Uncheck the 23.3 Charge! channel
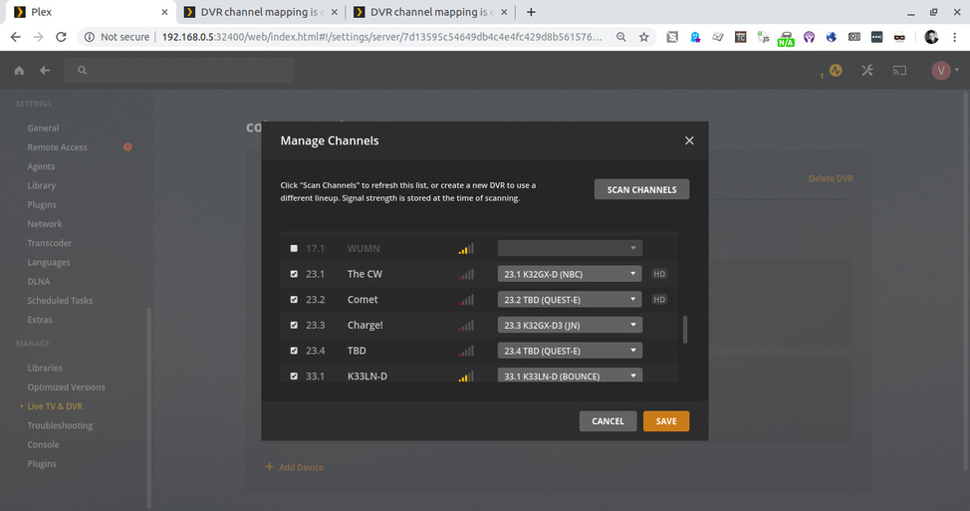The width and height of the screenshot is (970, 511). (294, 325)
